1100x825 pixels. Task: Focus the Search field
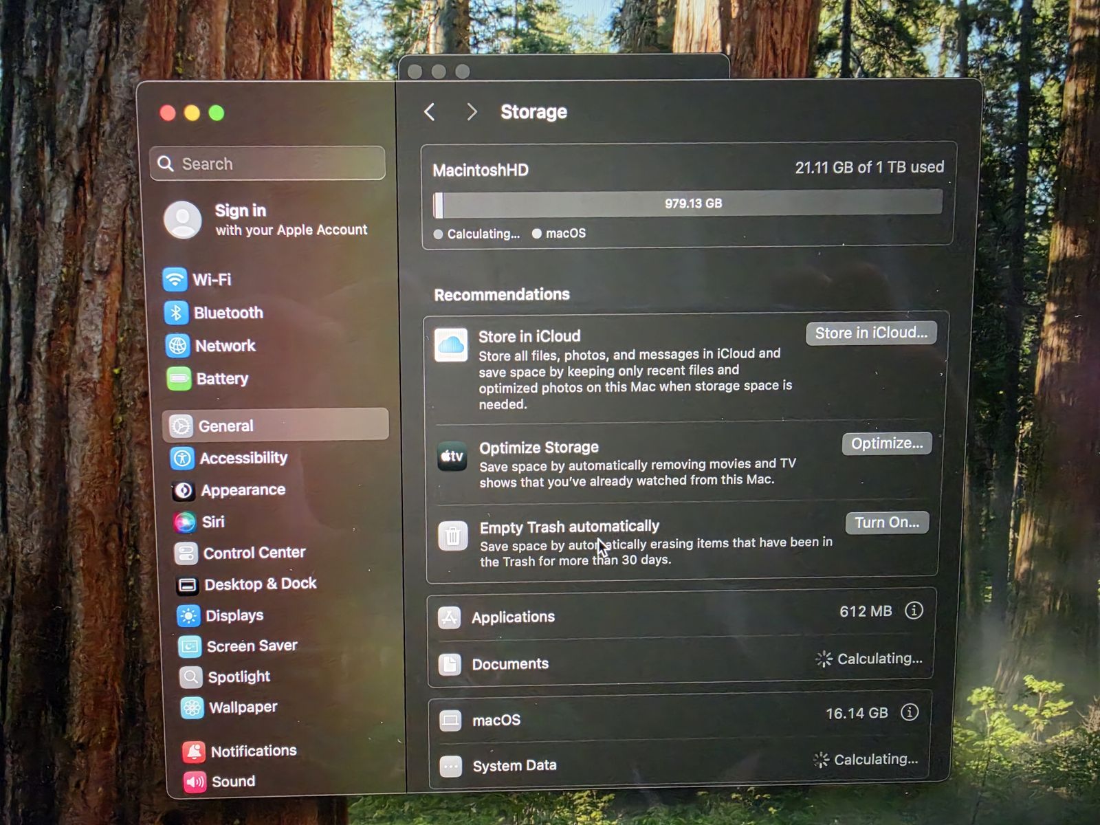[x=268, y=164]
